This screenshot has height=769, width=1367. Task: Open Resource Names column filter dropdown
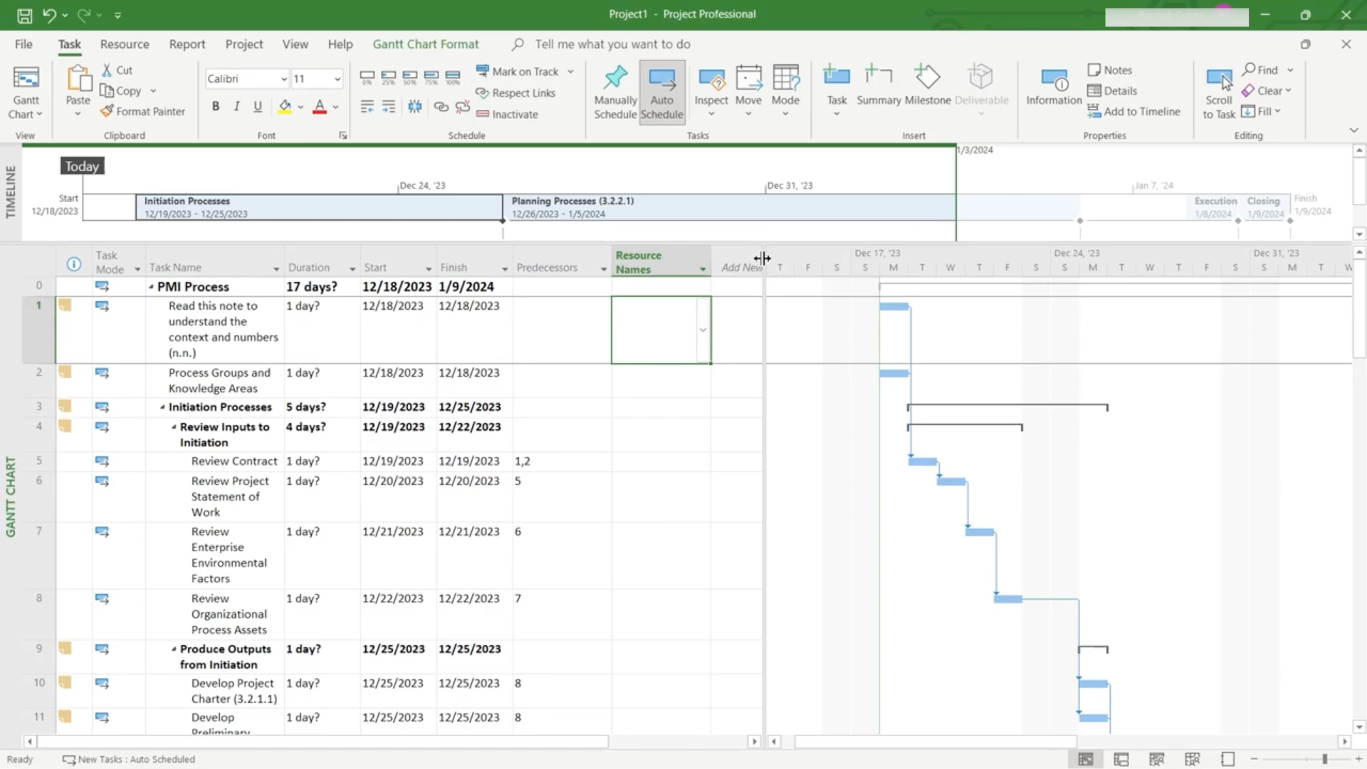click(702, 269)
